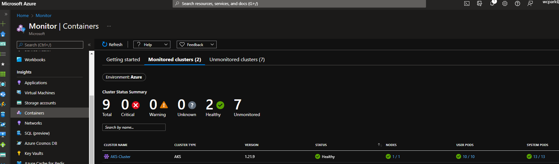
Task: Click the Healthy green check summary icon
Action: coord(220,105)
